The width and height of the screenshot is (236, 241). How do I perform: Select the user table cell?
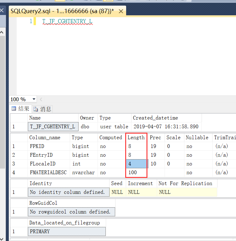tap(114, 127)
